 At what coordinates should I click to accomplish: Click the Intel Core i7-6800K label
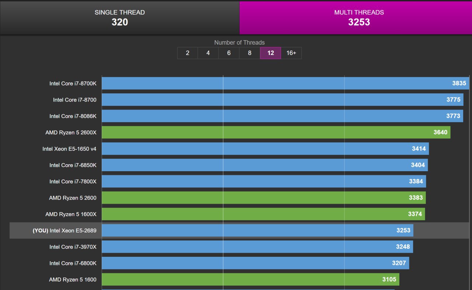point(73,263)
